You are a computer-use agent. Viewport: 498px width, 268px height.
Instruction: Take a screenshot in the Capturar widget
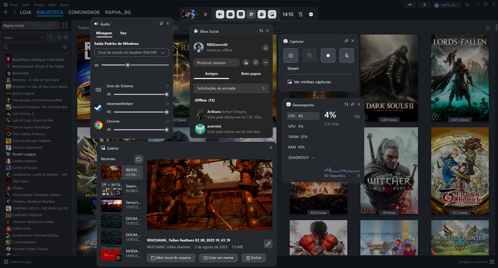[x=291, y=56]
